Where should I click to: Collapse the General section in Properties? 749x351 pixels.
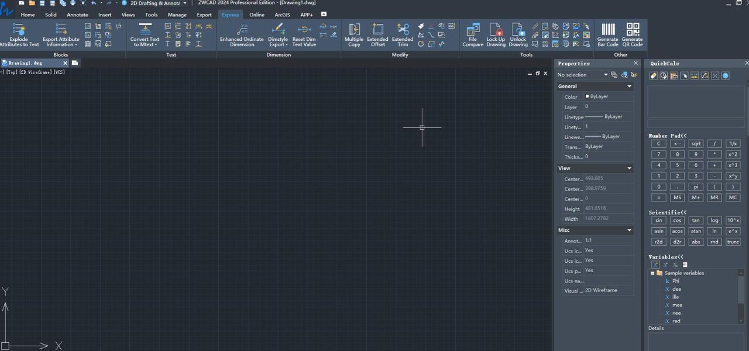[630, 86]
